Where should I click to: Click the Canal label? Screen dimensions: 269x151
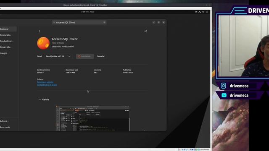[39, 56]
